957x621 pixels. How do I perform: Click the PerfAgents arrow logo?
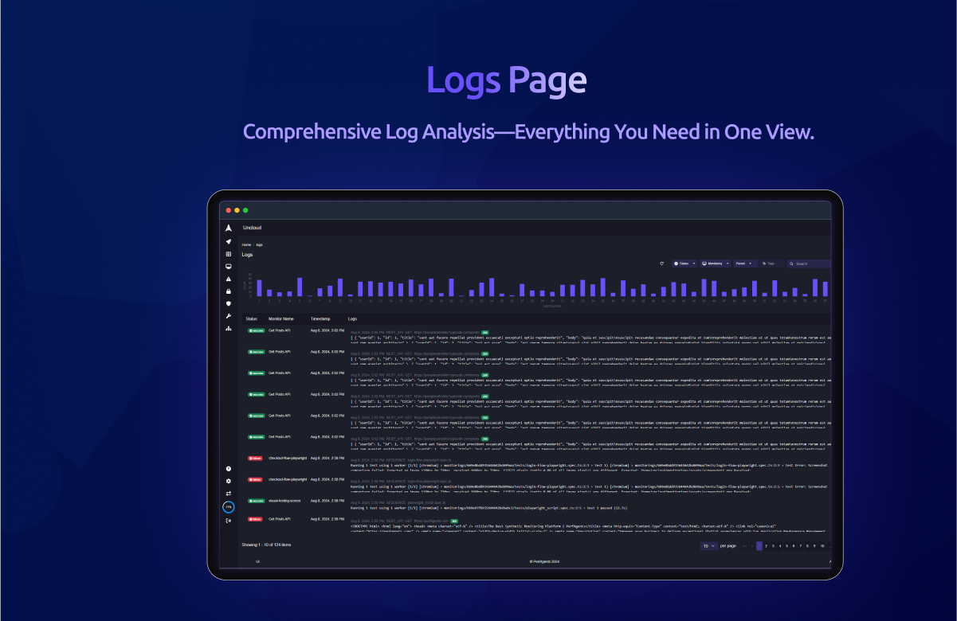(x=229, y=228)
